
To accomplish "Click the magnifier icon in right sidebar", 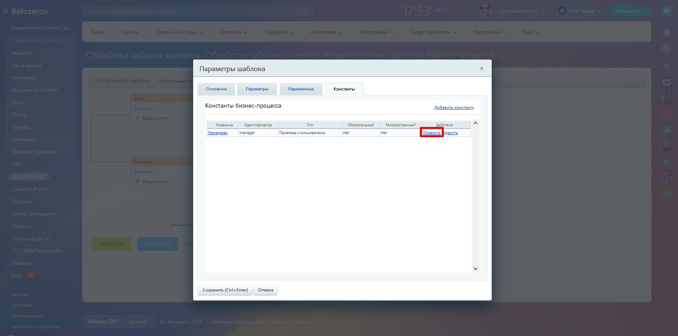I will click(667, 66).
